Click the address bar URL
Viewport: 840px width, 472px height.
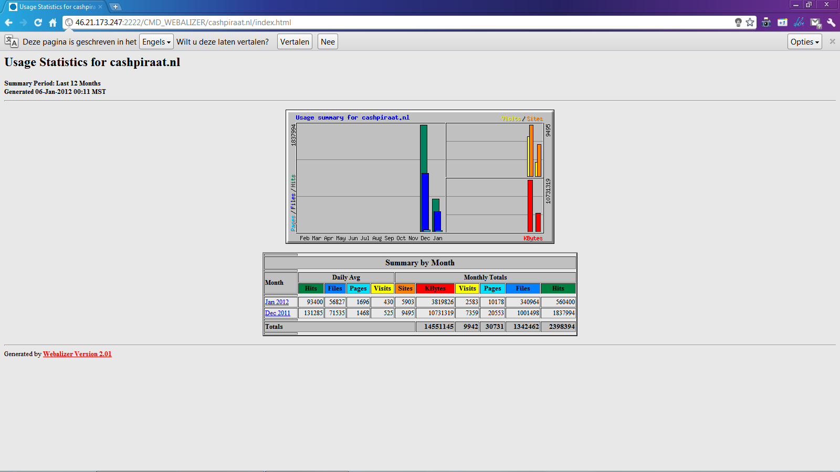183,23
